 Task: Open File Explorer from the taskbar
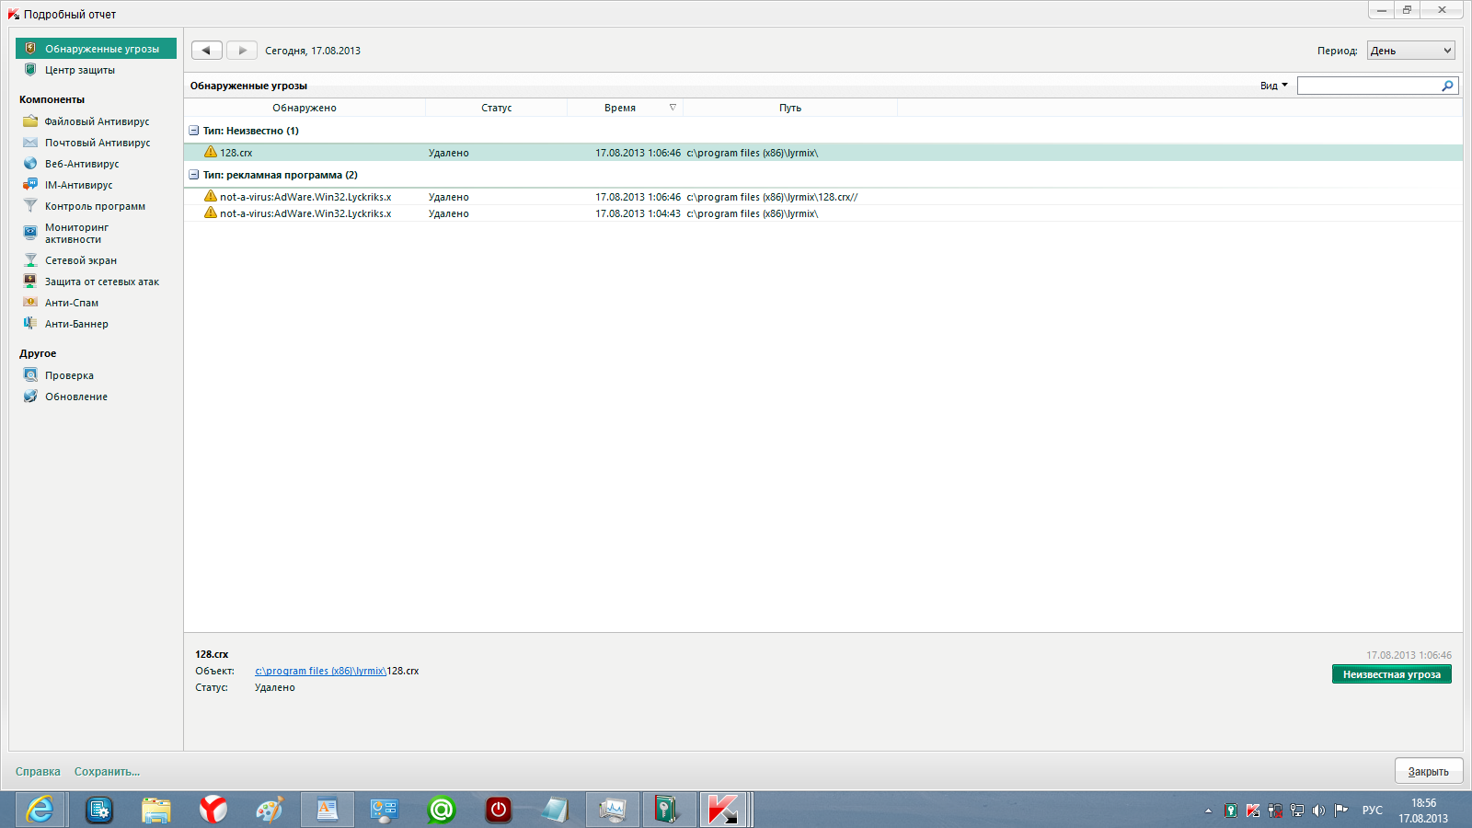click(x=156, y=810)
